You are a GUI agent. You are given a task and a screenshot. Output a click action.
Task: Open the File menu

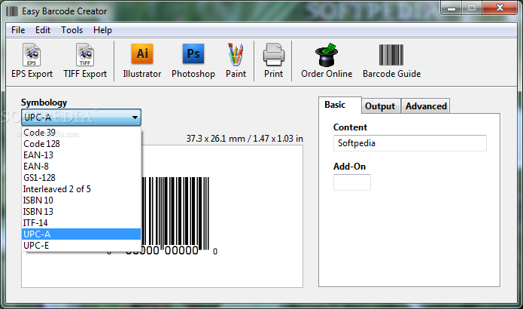point(18,30)
